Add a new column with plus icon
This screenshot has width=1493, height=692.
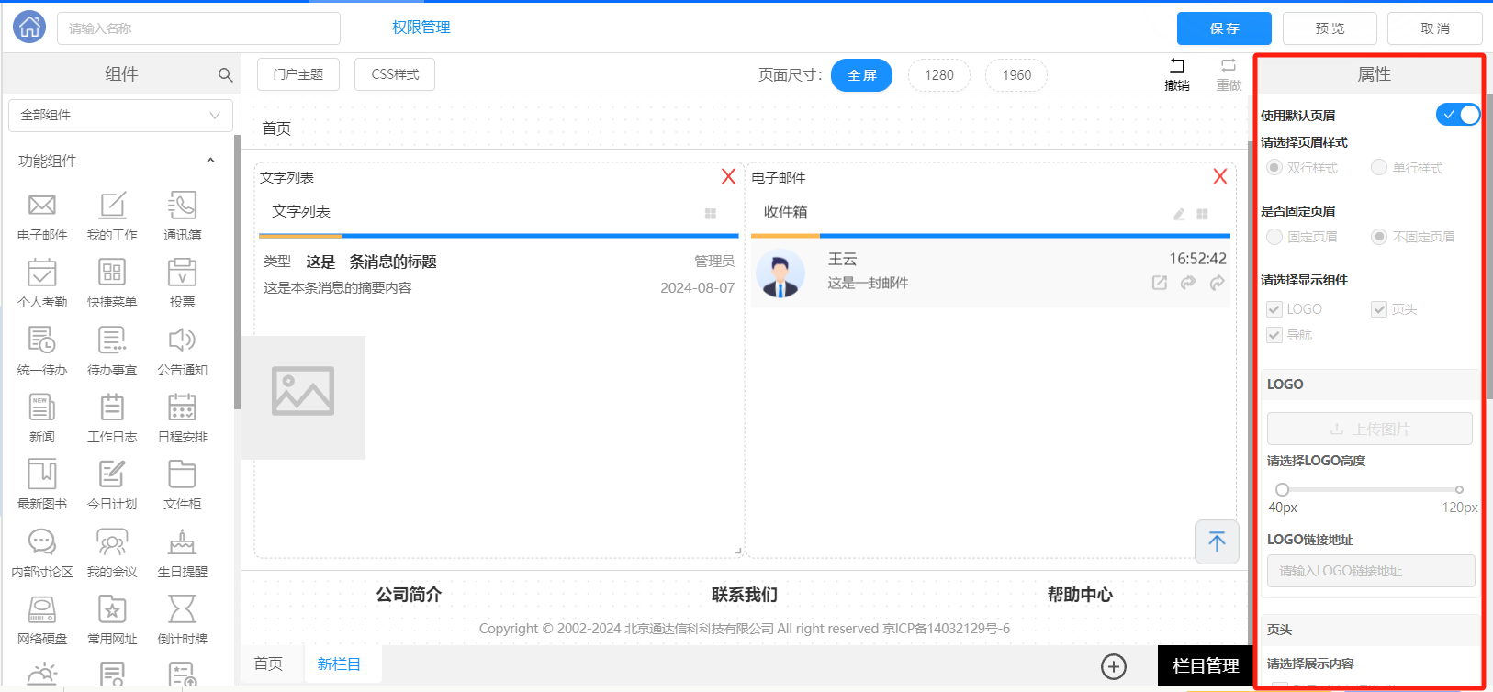click(1114, 666)
